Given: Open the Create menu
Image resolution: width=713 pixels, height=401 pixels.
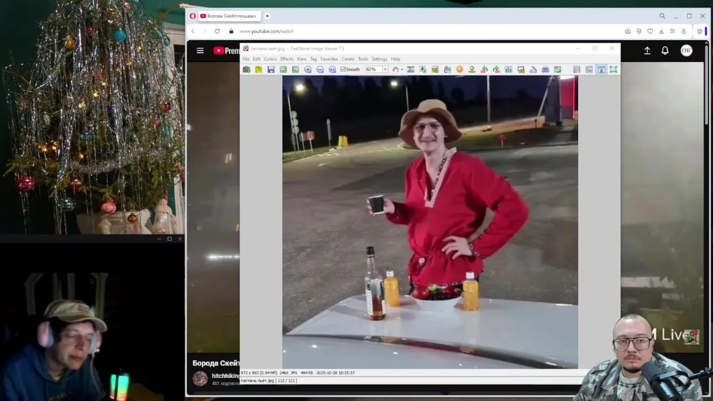Looking at the screenshot, I should click(x=348, y=59).
